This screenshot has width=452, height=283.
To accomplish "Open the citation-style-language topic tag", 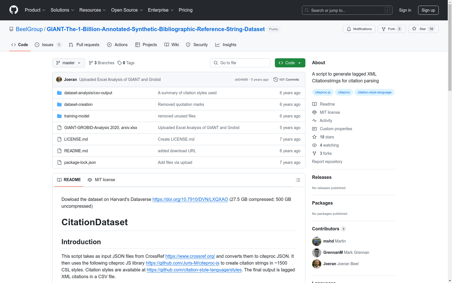I will [375, 92].
